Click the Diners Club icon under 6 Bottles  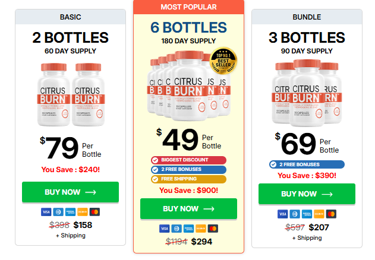(x=176, y=229)
